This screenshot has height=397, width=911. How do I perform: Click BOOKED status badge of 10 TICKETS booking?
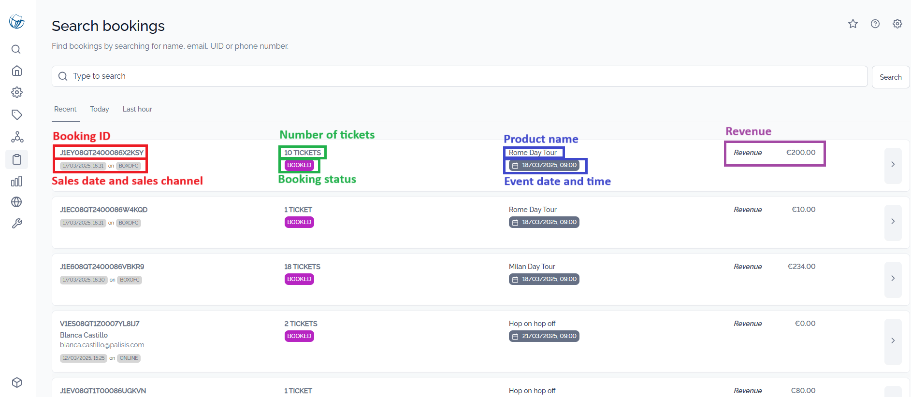coord(299,165)
